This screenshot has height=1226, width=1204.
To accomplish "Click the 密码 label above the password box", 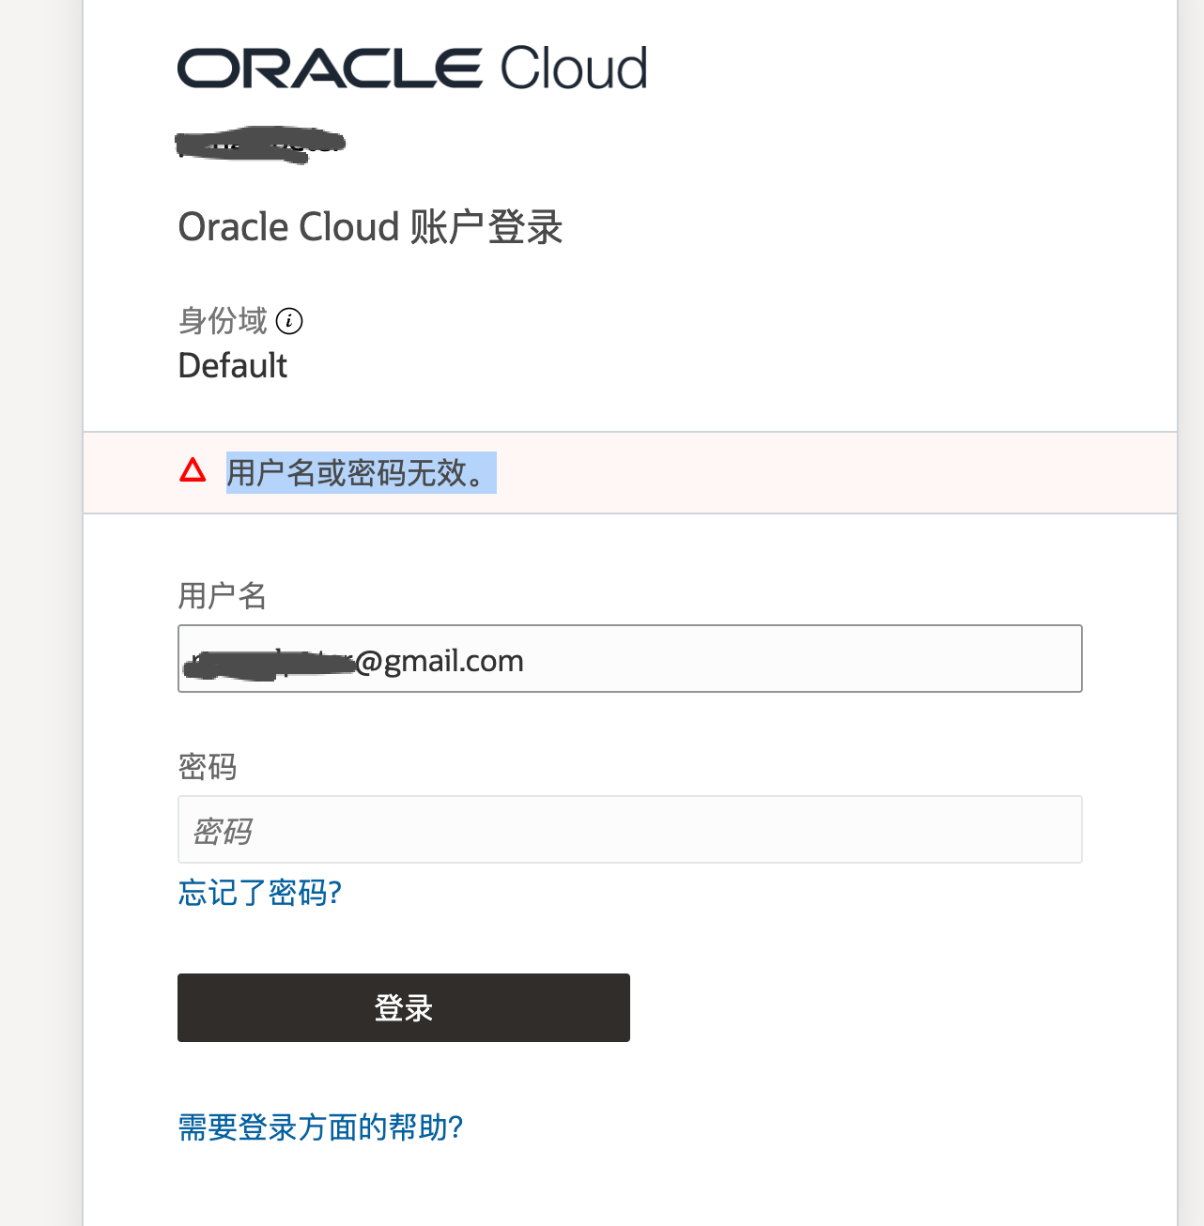I will point(208,767).
